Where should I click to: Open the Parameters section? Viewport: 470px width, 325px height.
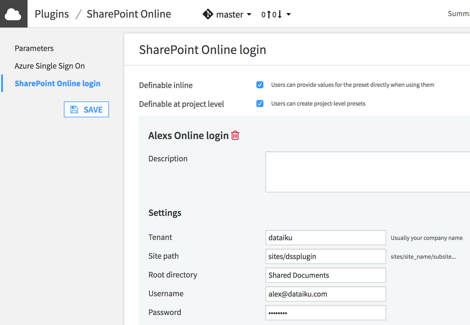(34, 48)
